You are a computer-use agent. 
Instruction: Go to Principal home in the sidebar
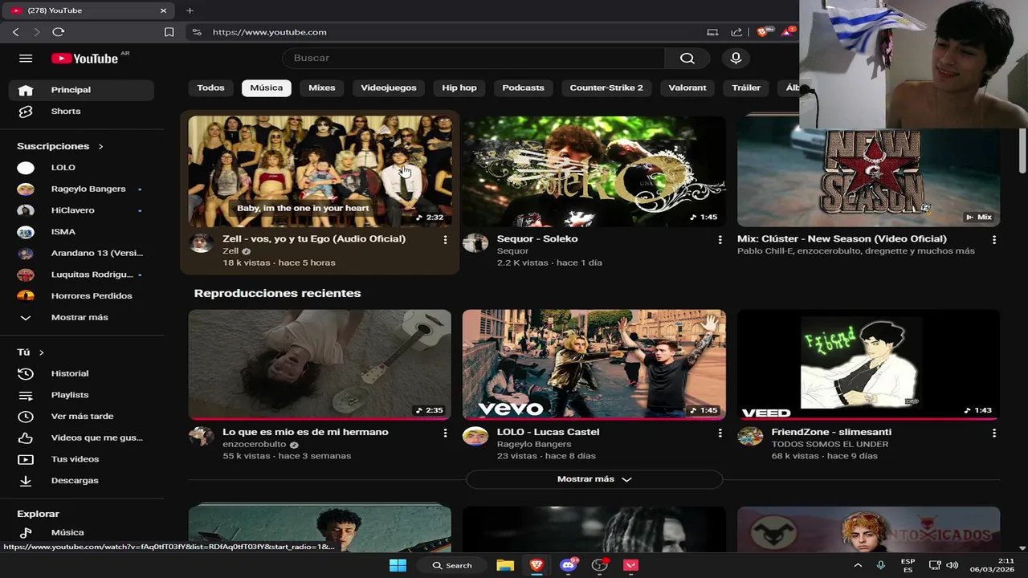coord(81,90)
